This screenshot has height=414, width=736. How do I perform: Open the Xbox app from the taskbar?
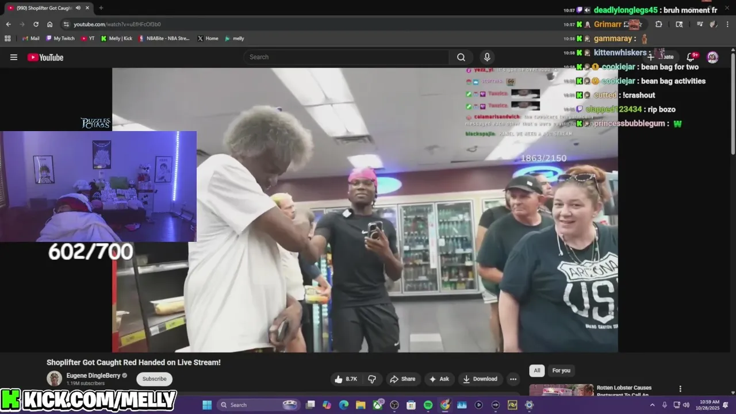pyautogui.click(x=377, y=405)
